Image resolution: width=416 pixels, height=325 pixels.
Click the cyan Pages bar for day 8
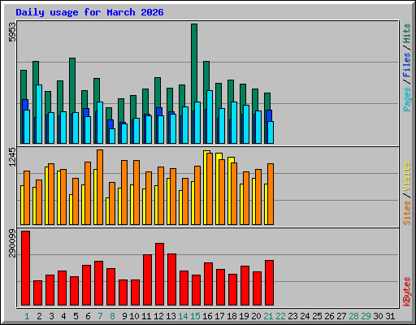[112, 136]
